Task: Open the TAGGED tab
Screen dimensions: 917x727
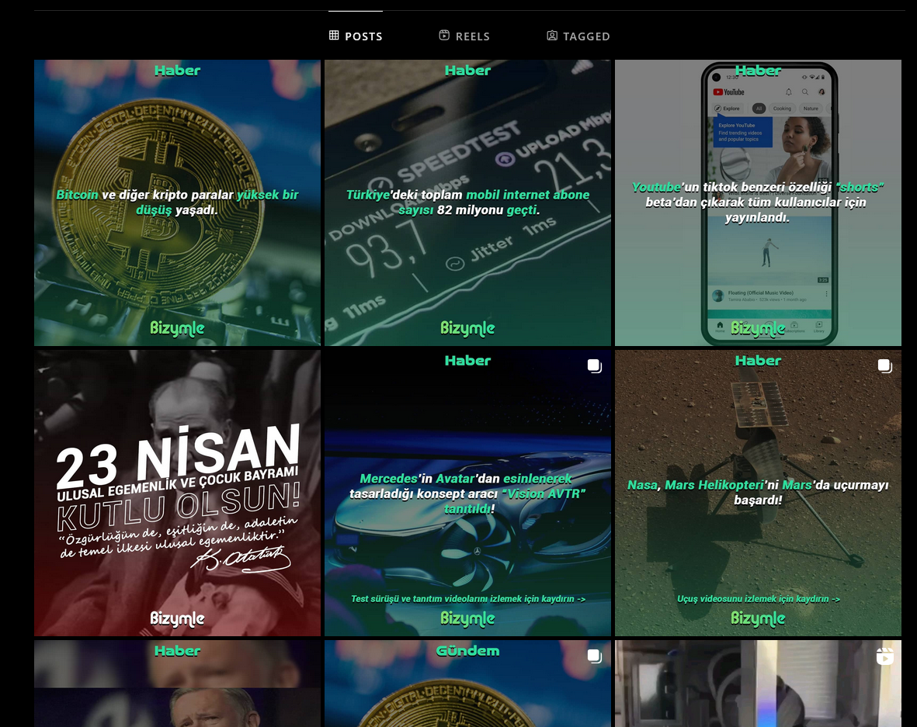Action: coord(578,36)
